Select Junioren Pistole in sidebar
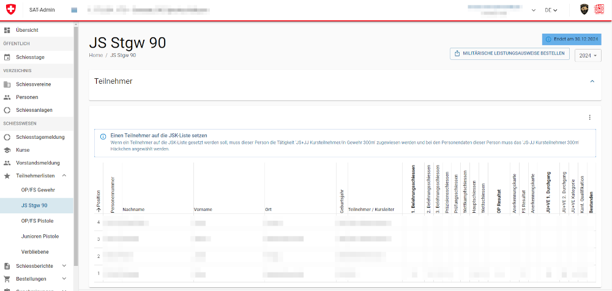612x291 pixels. [x=40, y=236]
